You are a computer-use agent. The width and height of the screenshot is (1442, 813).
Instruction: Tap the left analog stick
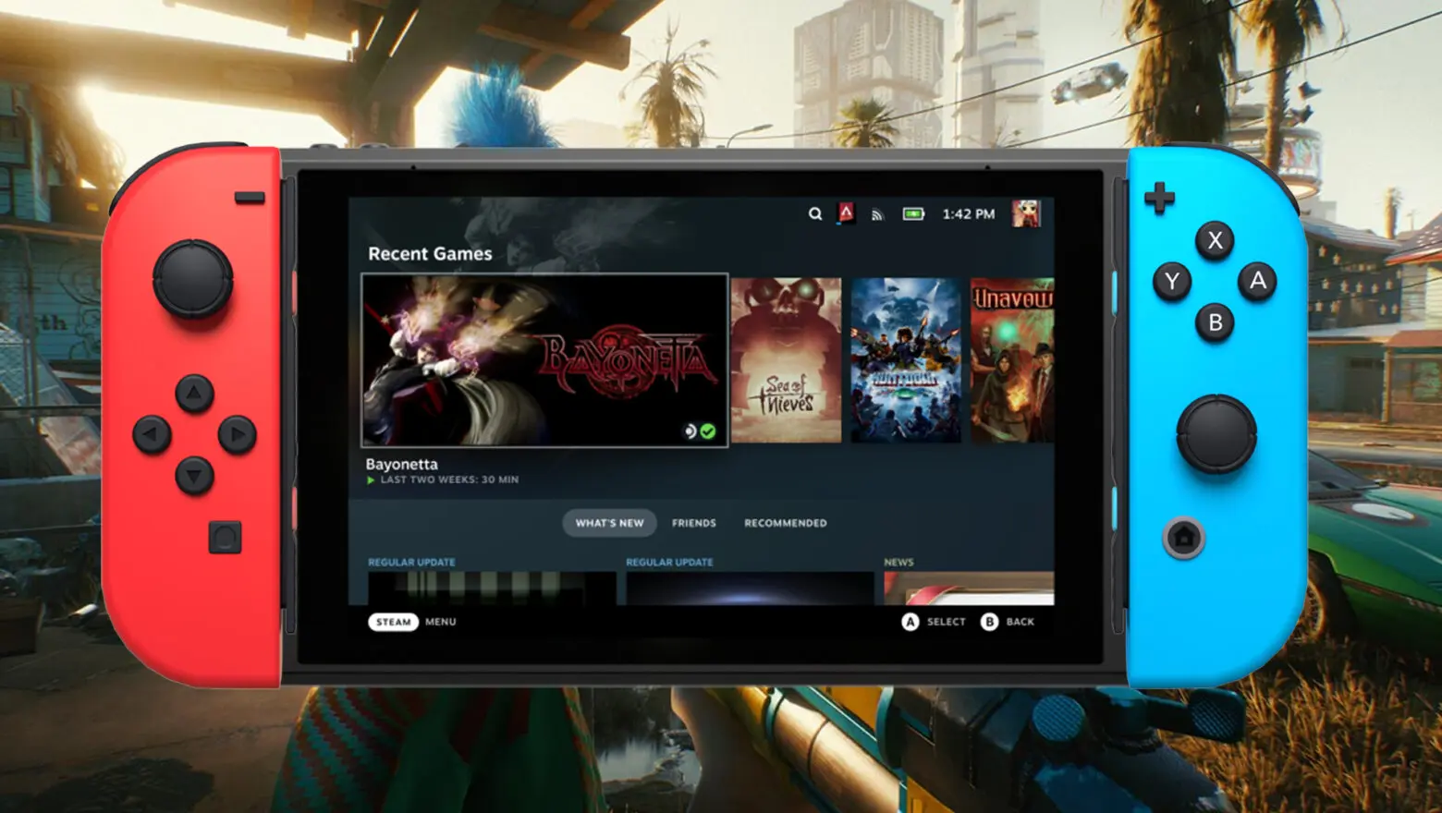point(192,279)
